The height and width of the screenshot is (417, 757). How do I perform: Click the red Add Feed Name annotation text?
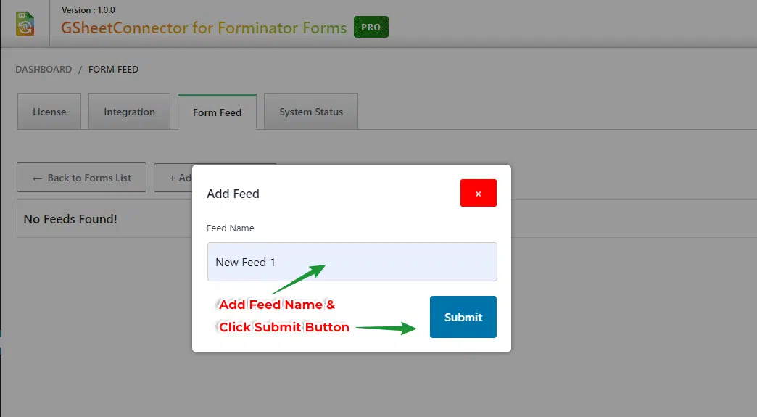277,305
